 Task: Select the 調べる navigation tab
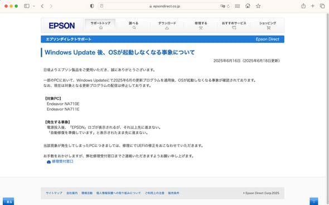[x=134, y=25]
